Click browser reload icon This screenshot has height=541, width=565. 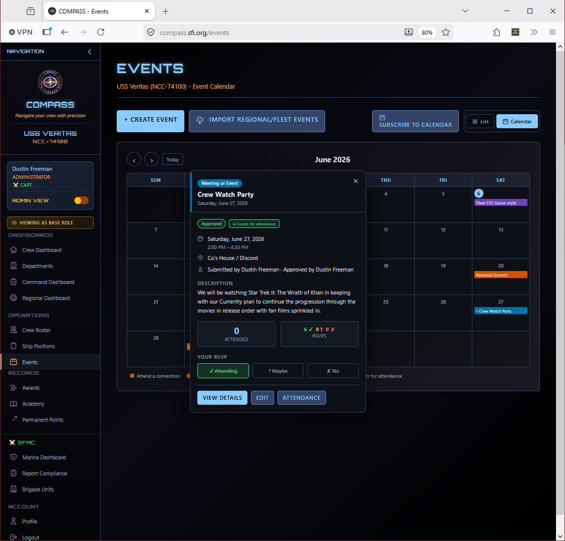[101, 32]
